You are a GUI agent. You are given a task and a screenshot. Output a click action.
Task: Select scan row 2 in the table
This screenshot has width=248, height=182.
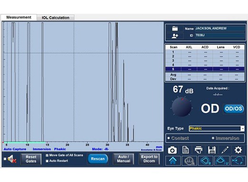coord(205,56)
